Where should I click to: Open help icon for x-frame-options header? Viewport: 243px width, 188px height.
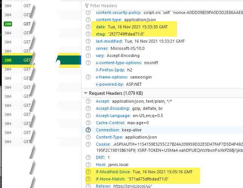88,77
